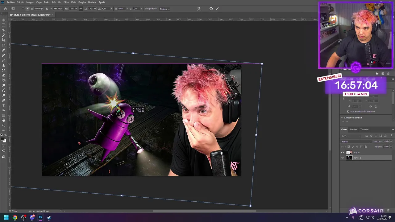Filter layers by type layer icon

coord(376,136)
